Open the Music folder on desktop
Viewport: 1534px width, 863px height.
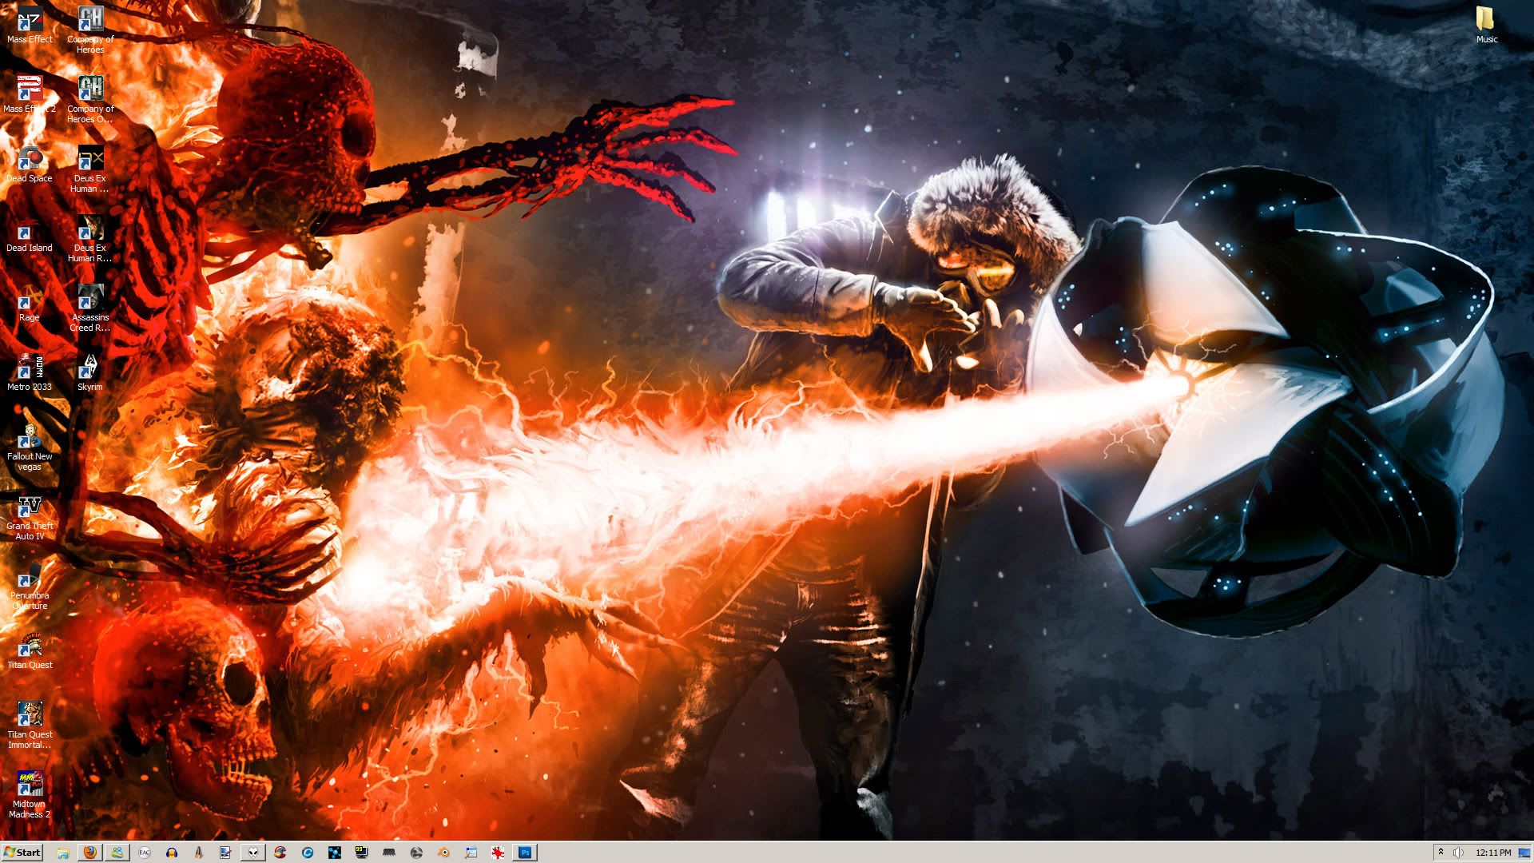[x=1486, y=24]
